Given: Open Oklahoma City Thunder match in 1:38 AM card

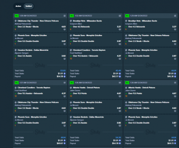Looking at the screenshot, I should [x=38, y=21].
